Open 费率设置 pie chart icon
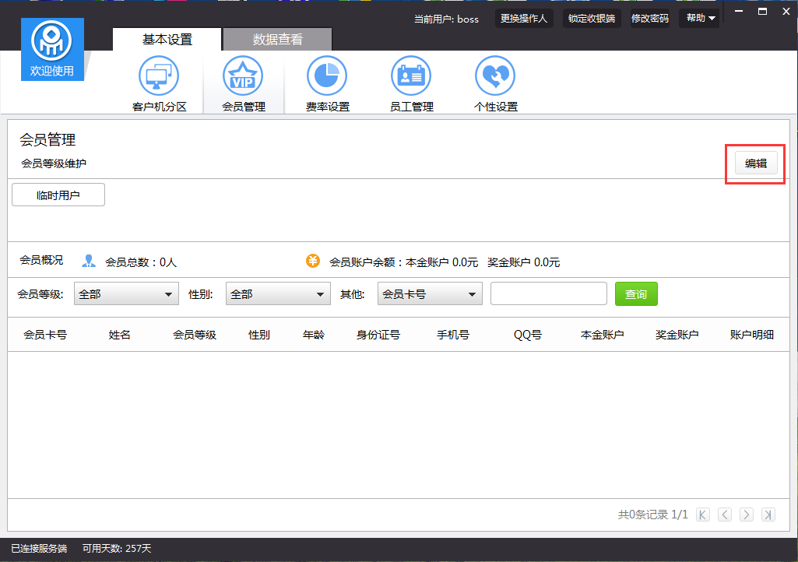This screenshot has width=798, height=562. click(327, 76)
